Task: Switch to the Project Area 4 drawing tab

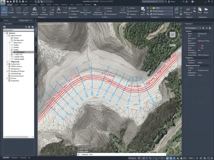Action: pyautogui.click(x=24, y=20)
